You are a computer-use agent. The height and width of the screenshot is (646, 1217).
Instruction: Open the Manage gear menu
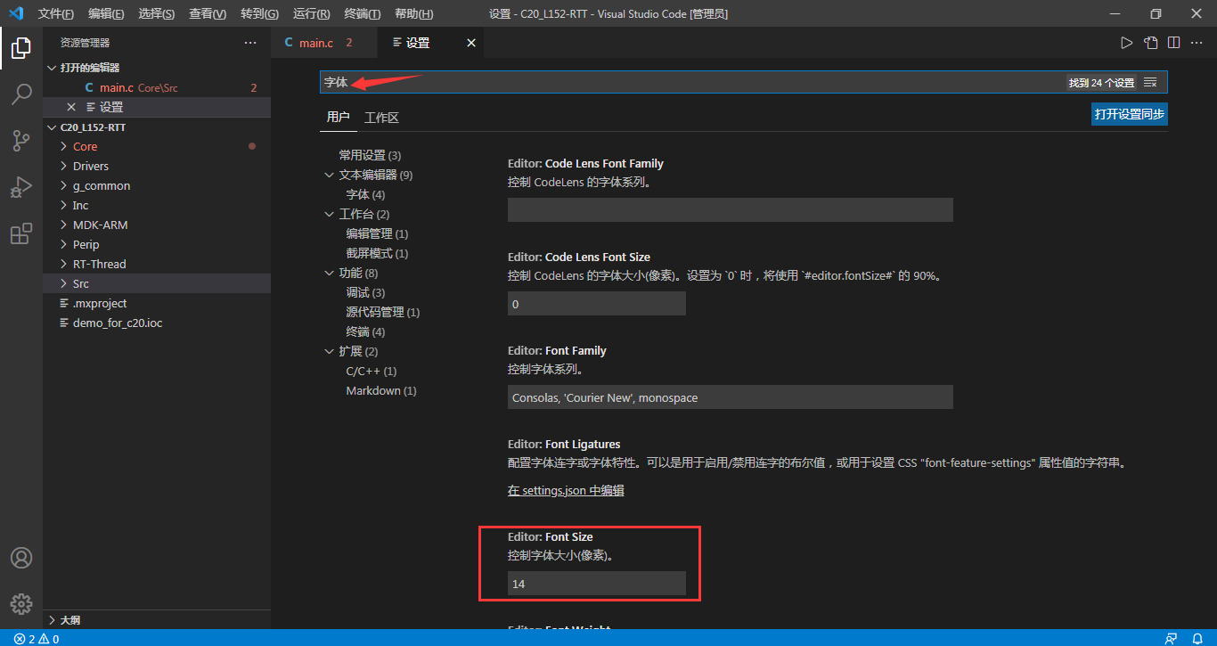21,603
